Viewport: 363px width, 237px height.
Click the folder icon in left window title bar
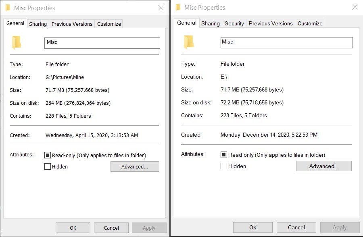click(x=8, y=8)
